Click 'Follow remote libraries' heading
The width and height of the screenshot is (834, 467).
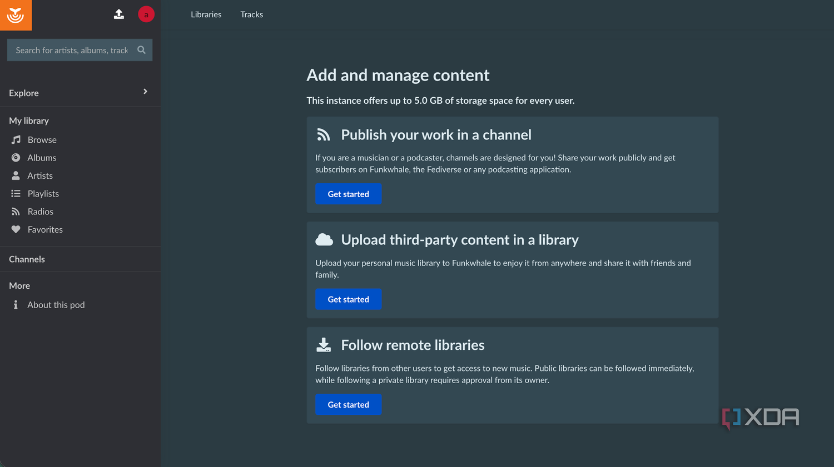click(413, 345)
